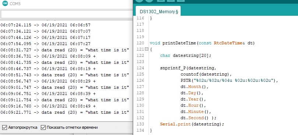Click the dt.Minute() argument line
Screen dimensions: 298x135
[196, 112]
